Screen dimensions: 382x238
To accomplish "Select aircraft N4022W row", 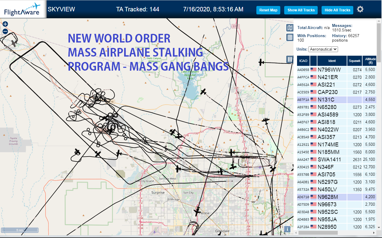I will coord(337,129).
